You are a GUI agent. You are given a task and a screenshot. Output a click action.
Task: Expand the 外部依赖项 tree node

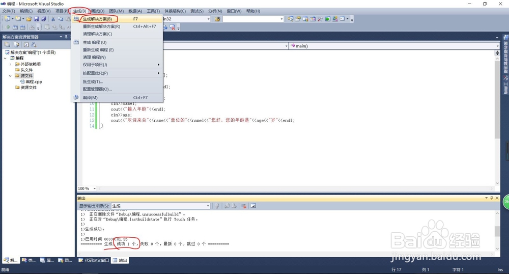coord(10,64)
